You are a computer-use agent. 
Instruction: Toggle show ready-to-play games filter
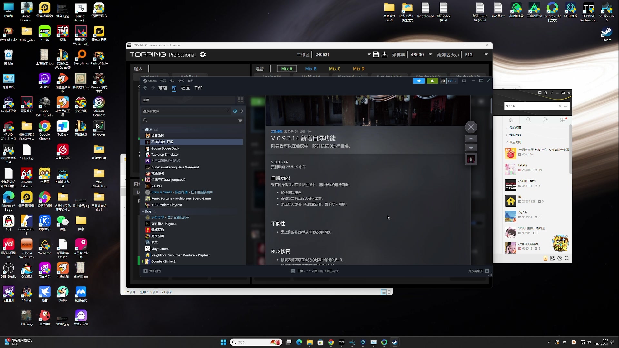click(x=241, y=111)
